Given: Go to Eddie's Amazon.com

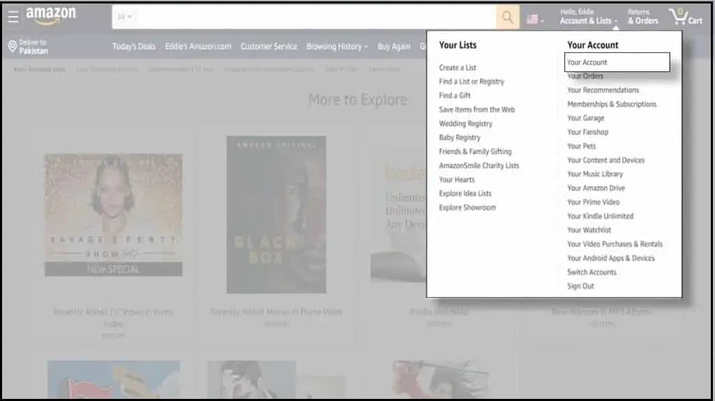Looking at the screenshot, I should coord(198,47).
